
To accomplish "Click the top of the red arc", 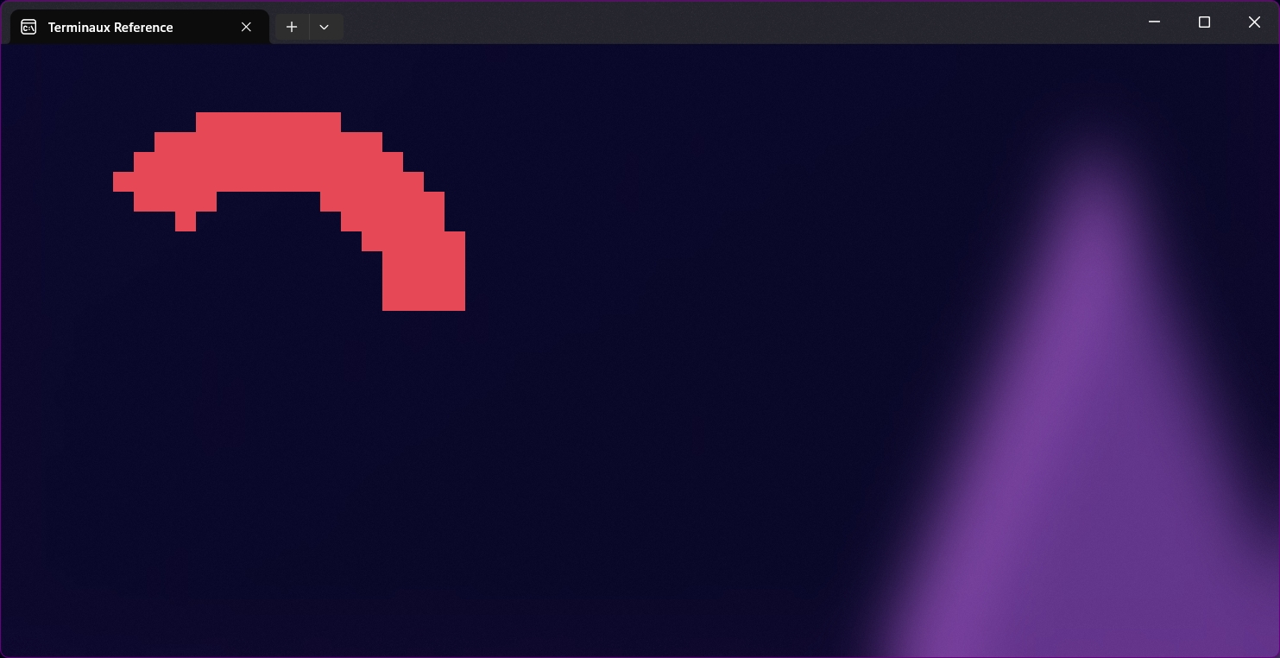I will [x=268, y=123].
